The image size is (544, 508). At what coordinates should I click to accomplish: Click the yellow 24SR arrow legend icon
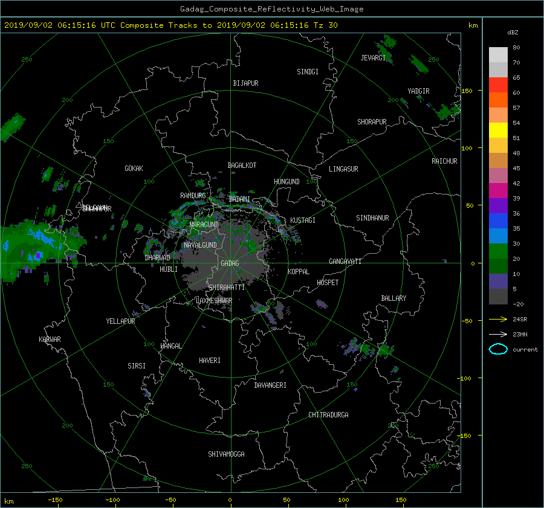click(498, 319)
